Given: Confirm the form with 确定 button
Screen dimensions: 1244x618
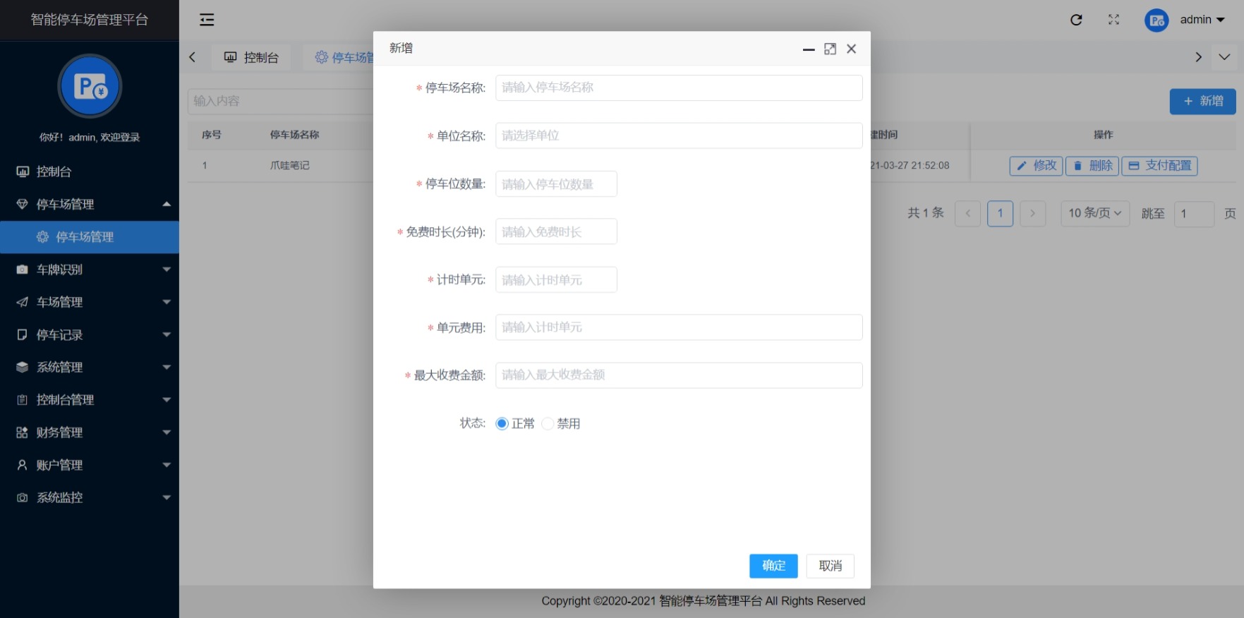Looking at the screenshot, I should 773,566.
